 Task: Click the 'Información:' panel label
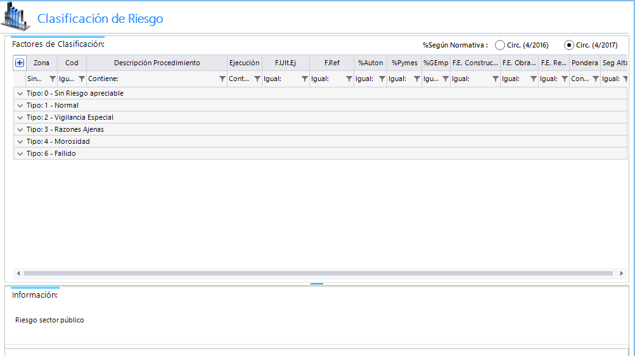coord(35,295)
